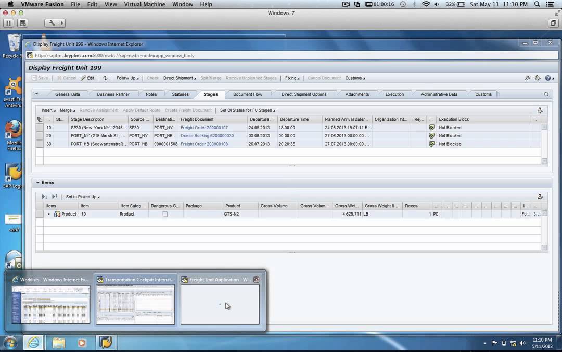Open the Merge dropdown

[67, 110]
